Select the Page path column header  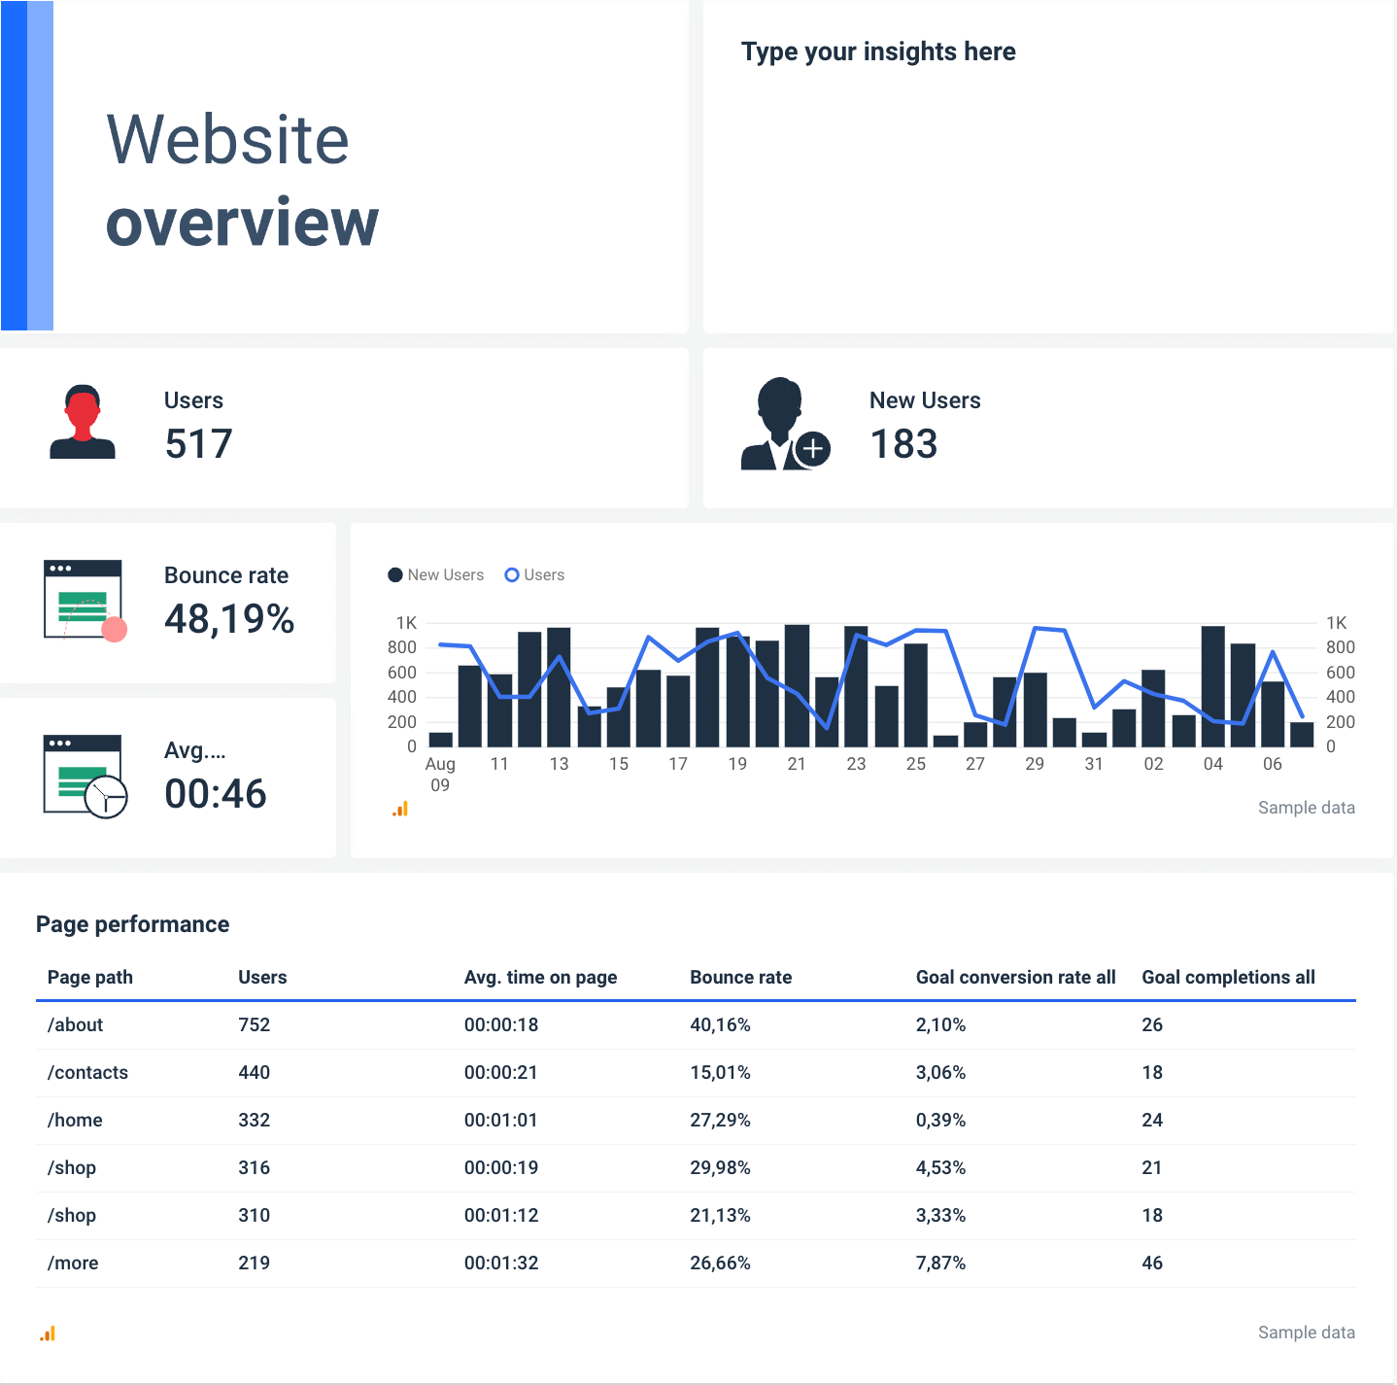89,977
